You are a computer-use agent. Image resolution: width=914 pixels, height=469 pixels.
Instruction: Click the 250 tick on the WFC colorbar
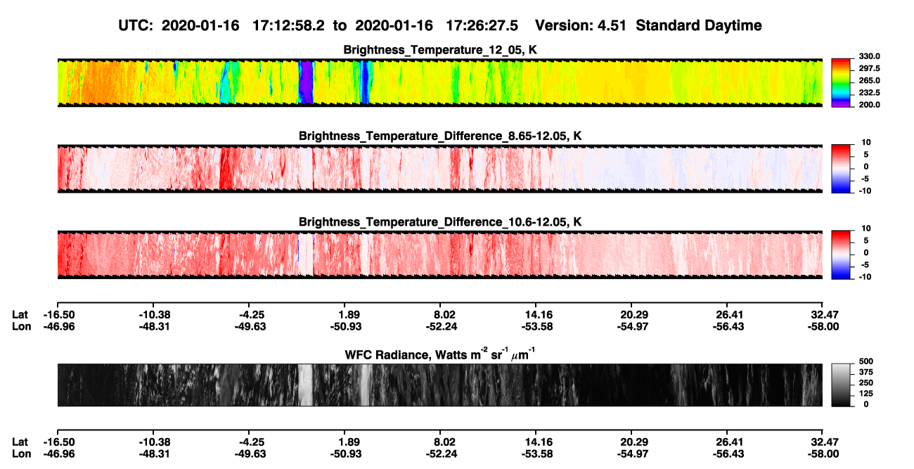tap(866, 383)
